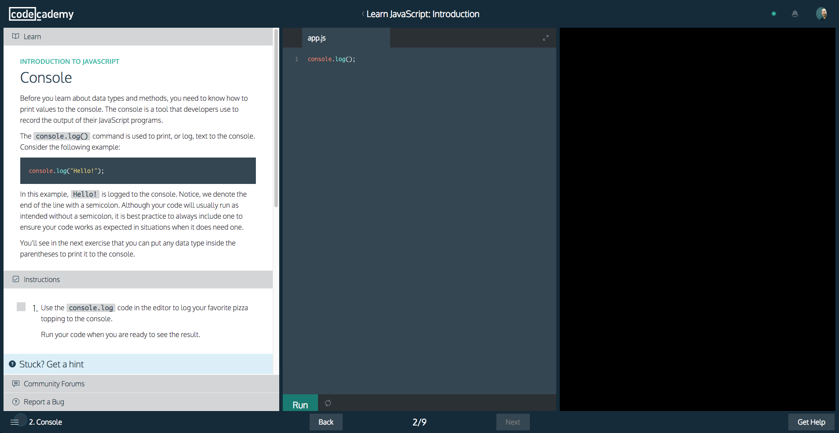Click the green status dot indicator
The height and width of the screenshot is (433, 839).
point(774,14)
